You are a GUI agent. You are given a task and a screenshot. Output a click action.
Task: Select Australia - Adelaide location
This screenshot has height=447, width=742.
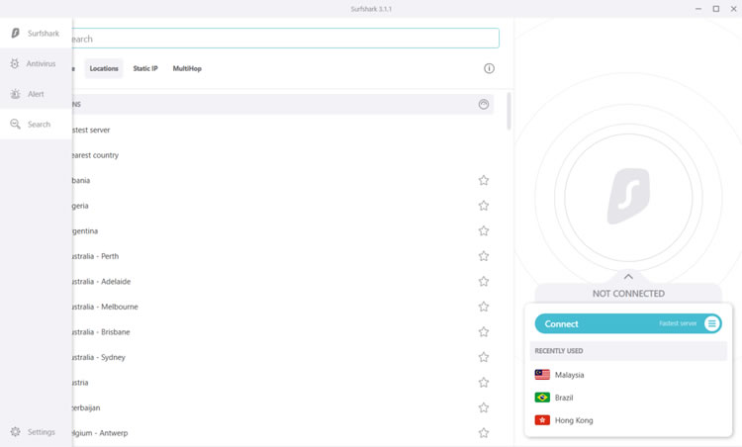[283, 282]
